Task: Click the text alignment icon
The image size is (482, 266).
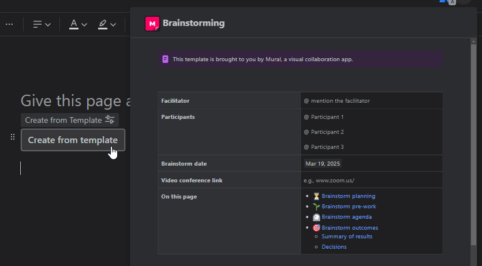Action: (38, 24)
